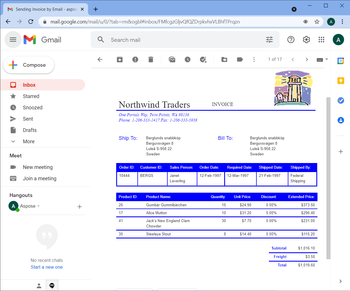Screen dimensions: 350x291
Task: Open the Snoozed folder
Action: pyautogui.click(x=42, y=108)
